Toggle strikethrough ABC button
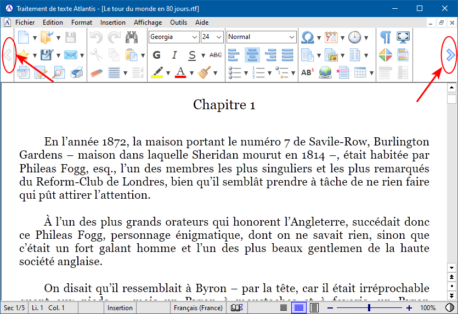Image resolution: width=458 pixels, height=314 pixels. 216,55
